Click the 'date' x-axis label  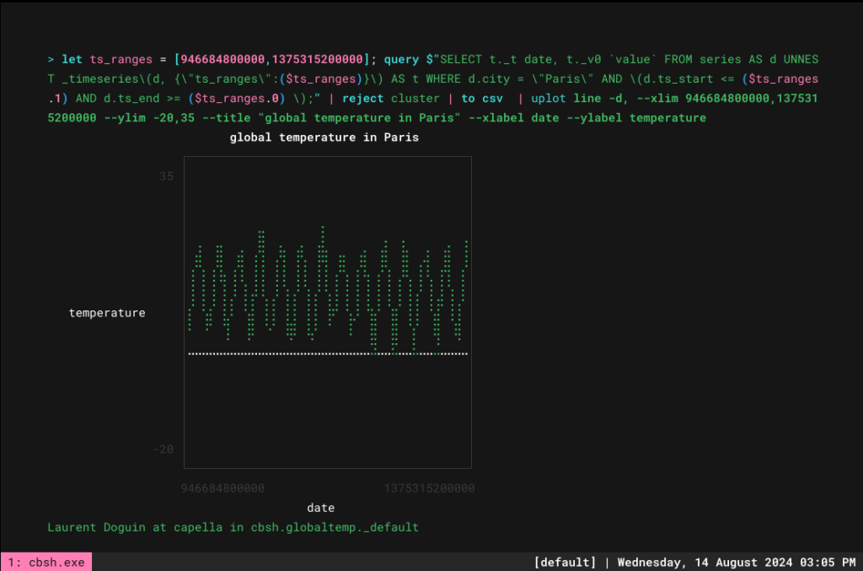coord(321,508)
